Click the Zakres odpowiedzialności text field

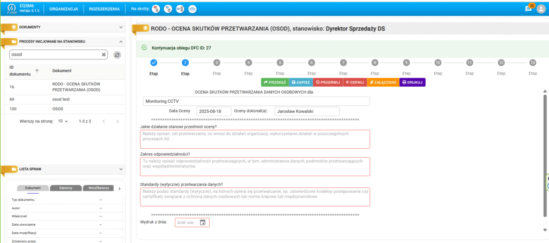click(255, 166)
